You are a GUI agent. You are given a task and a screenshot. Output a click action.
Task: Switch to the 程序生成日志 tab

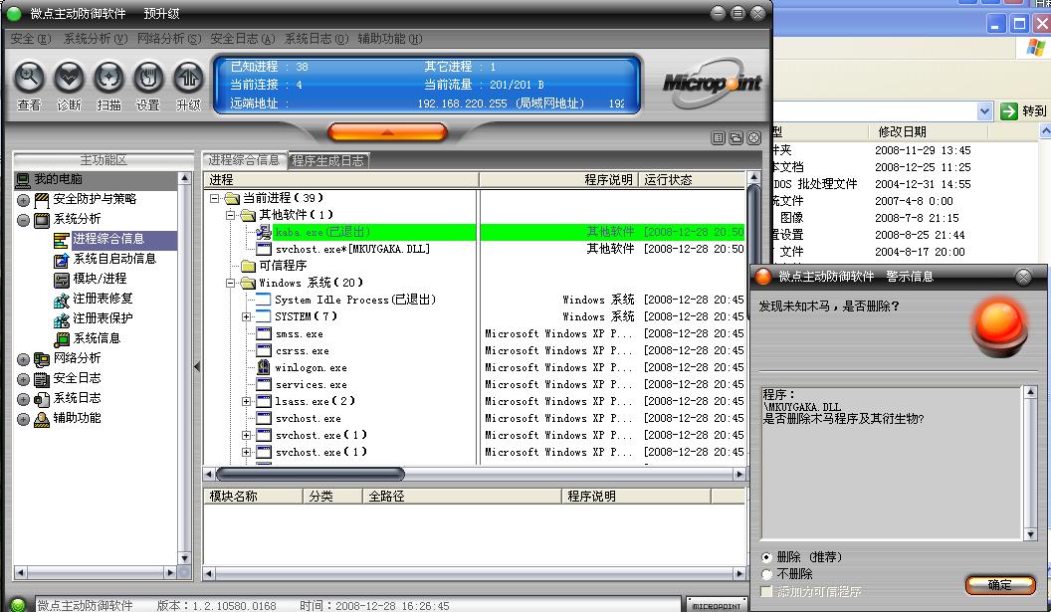328,160
